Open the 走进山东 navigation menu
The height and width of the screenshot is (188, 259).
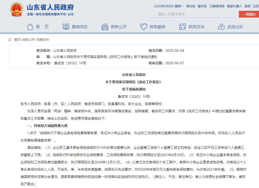235,27
